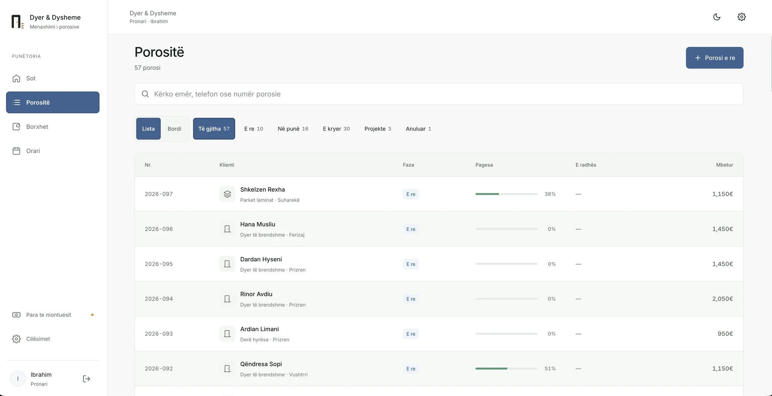Click Hana Musliu's door icon
This screenshot has width=772, height=396.
[x=227, y=229]
